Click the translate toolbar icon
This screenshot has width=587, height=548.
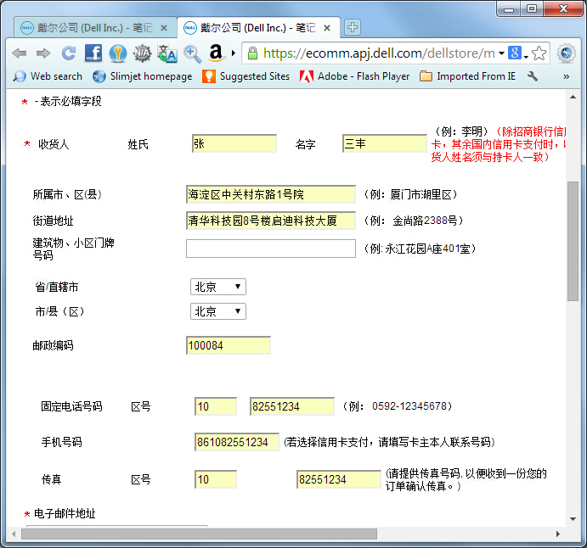click(x=167, y=53)
